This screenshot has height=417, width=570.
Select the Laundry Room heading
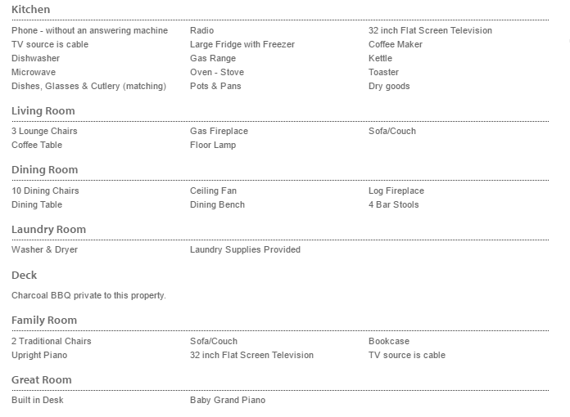(48, 230)
